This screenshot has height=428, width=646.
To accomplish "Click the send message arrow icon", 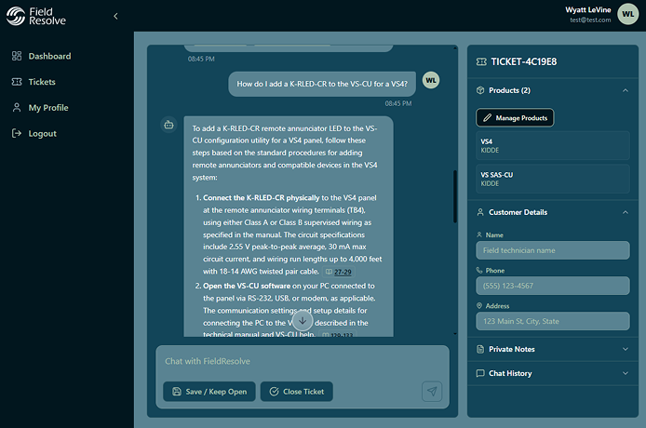I will [431, 391].
